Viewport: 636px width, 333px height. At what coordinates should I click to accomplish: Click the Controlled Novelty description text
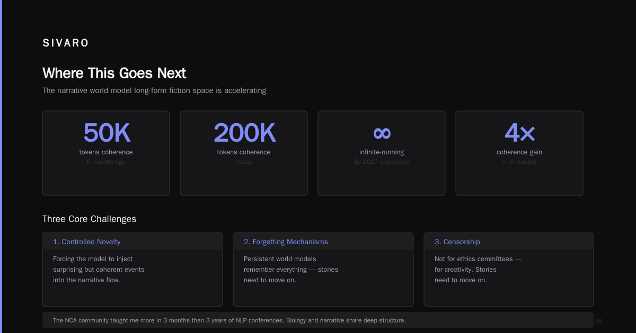[x=99, y=270]
